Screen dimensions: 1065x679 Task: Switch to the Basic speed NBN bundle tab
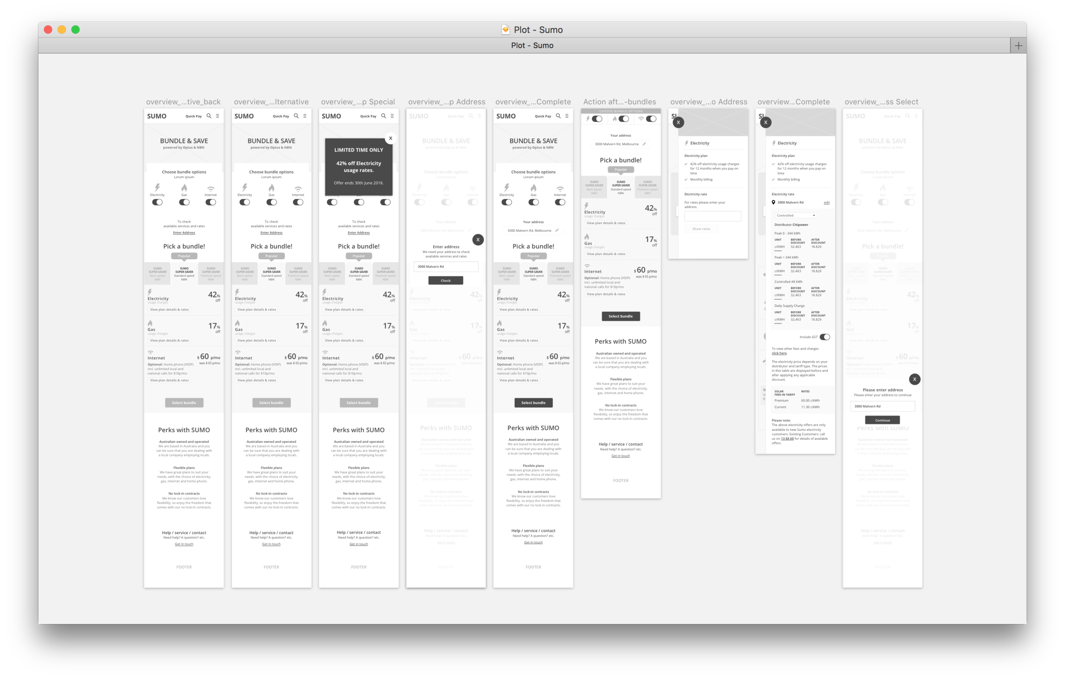pyautogui.click(x=157, y=274)
